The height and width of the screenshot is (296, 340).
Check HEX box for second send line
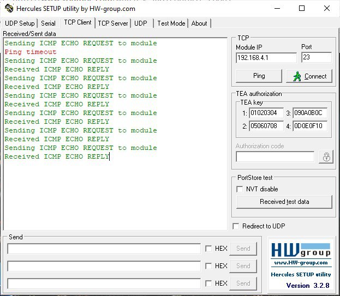[208, 266]
